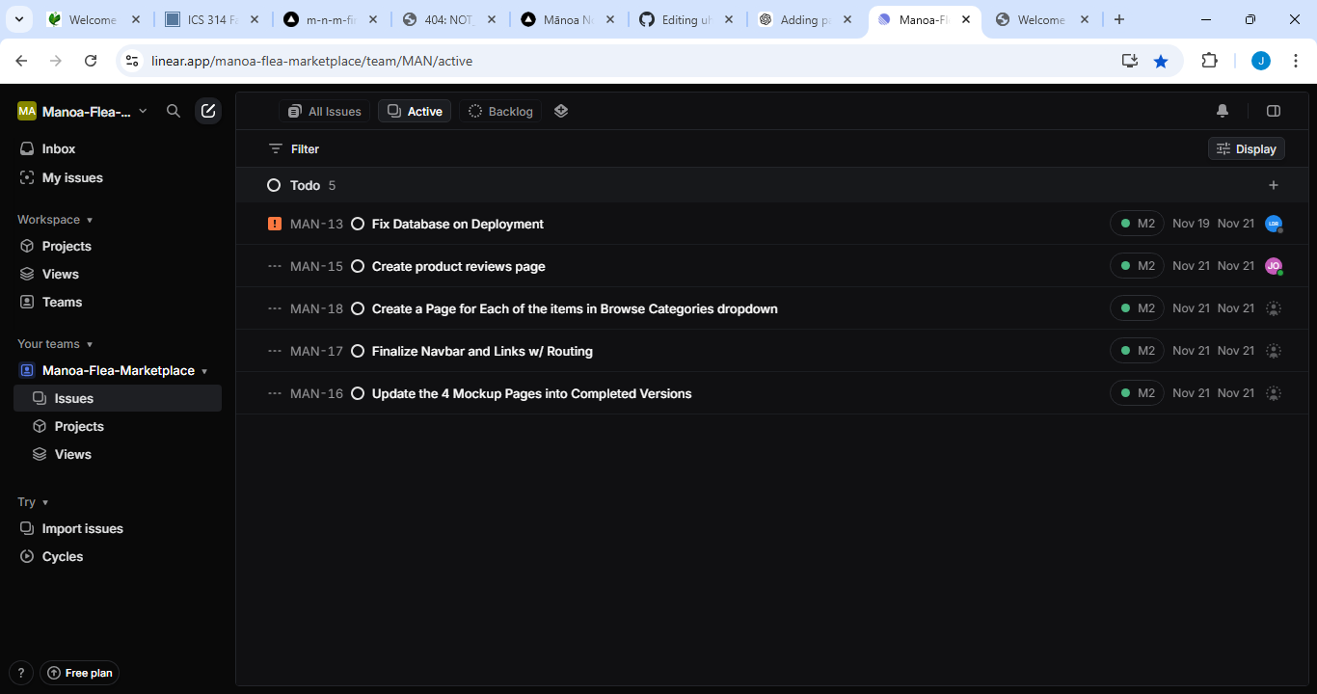The image size is (1317, 694).
Task: Click JO assignee avatar on MAN-15
Action: 1274,266
